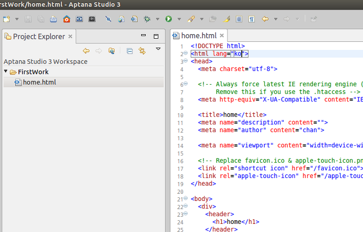The height and width of the screenshot is (232, 363).
Task: Click the globe document browser icon
Action: (121, 19)
